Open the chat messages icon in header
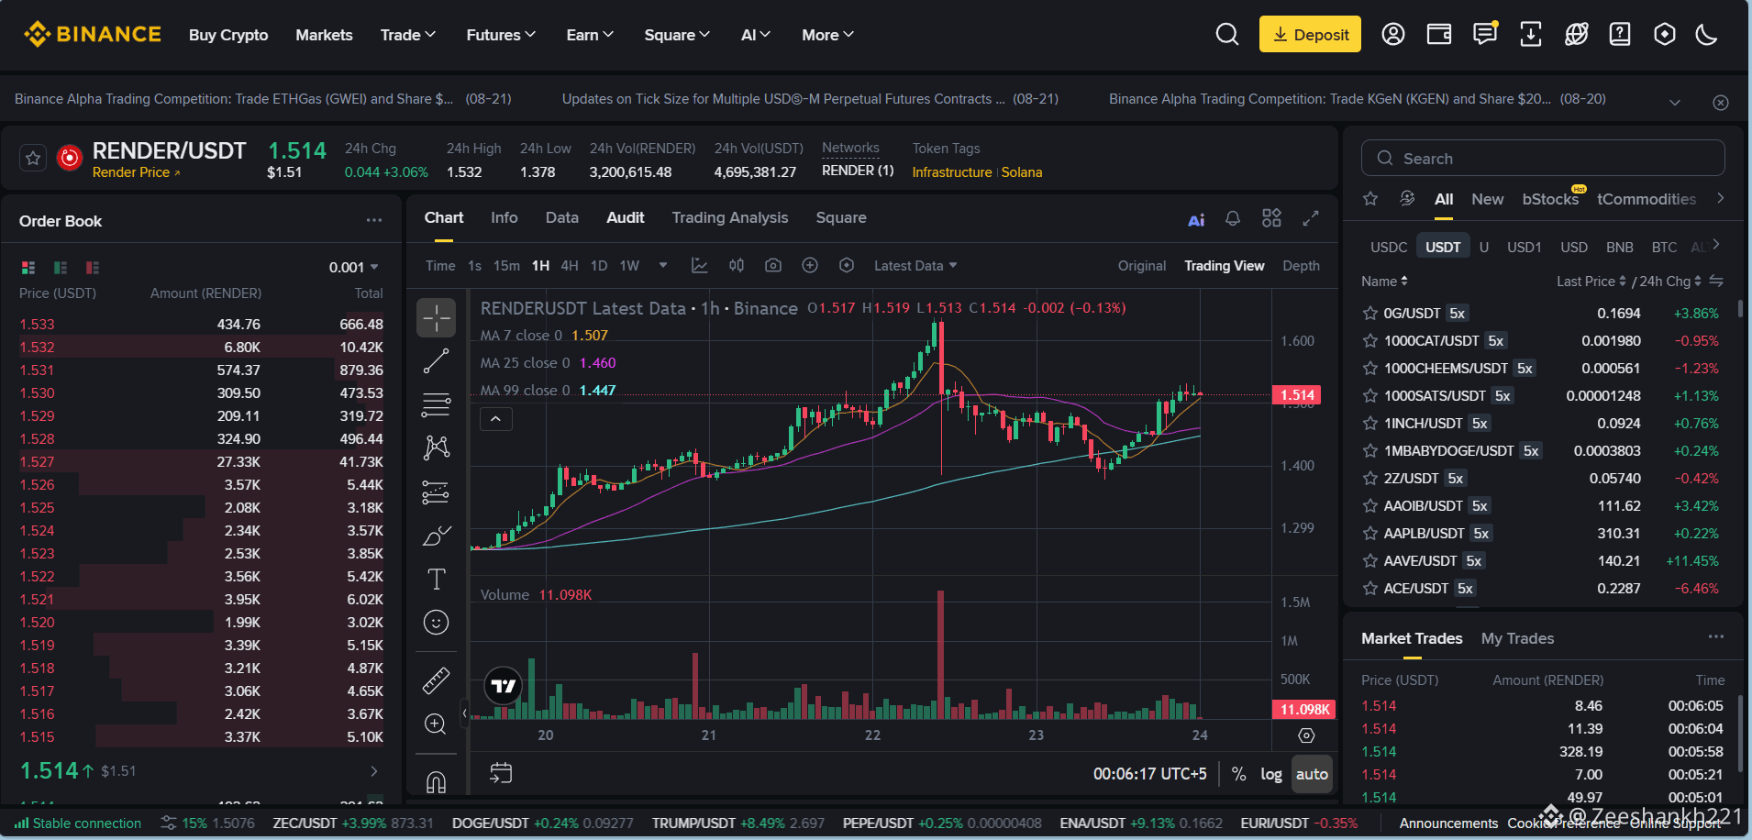Screen dimensions: 1752x840 pos(1484,35)
